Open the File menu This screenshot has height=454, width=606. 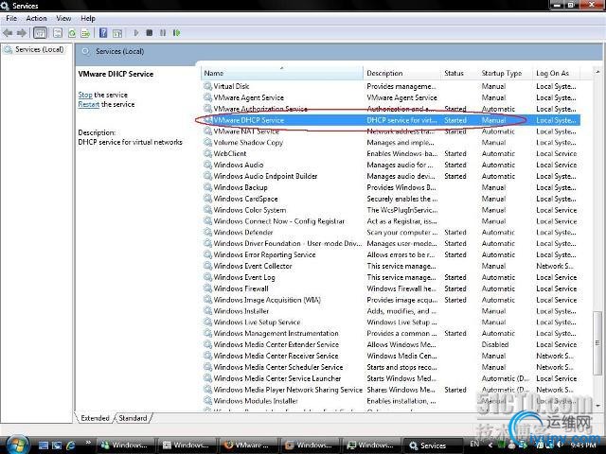pos(11,18)
